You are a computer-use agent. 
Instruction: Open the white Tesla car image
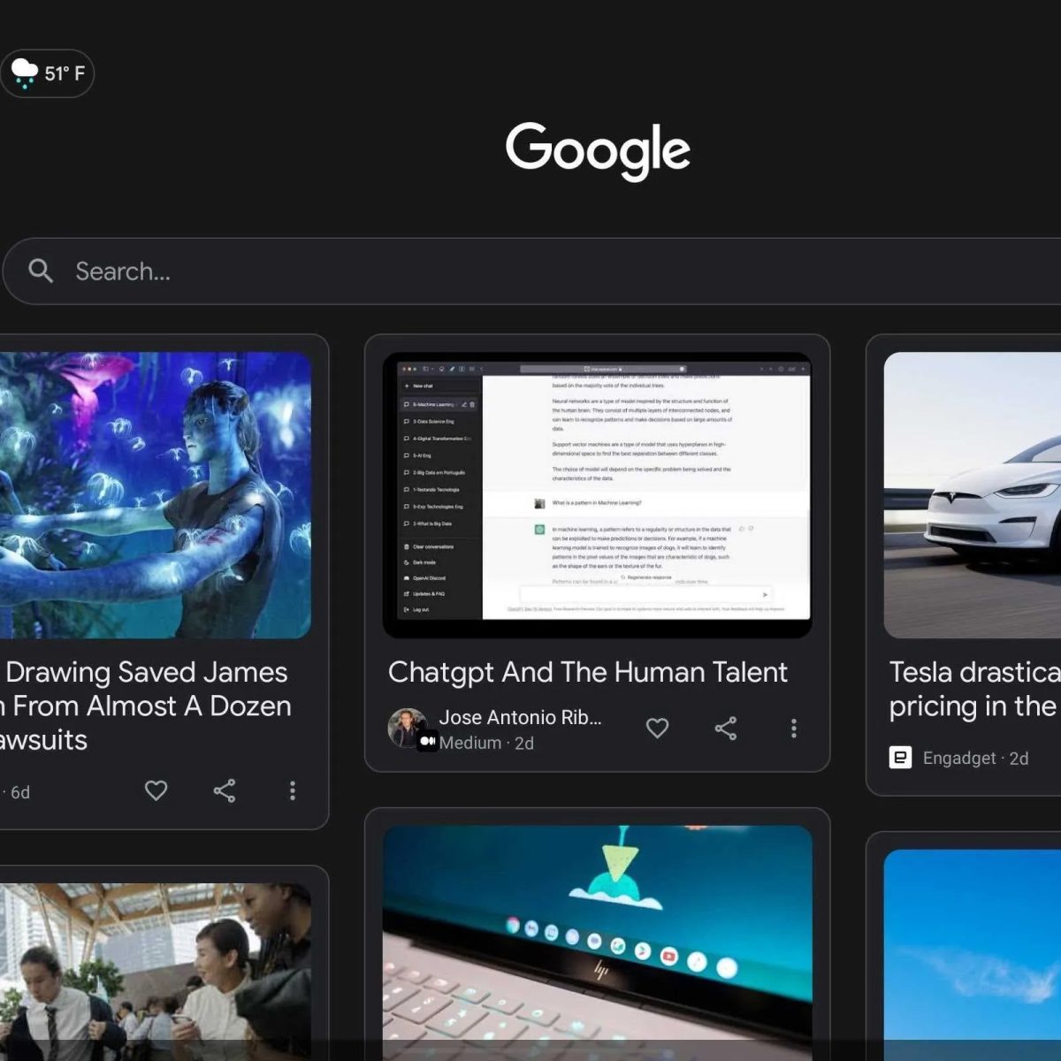click(x=972, y=494)
